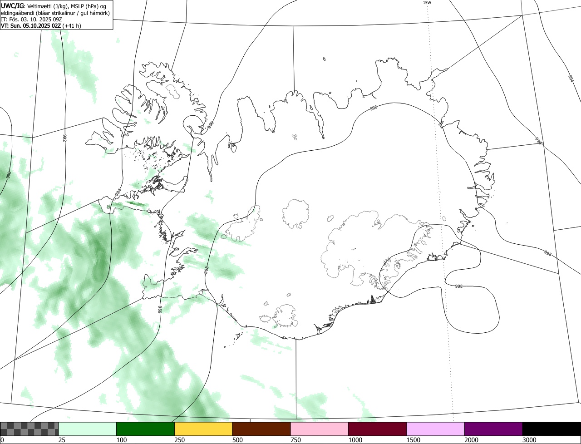The height and width of the screenshot is (444, 581).
Task: Select the brown 500–750 legend swatch
Action: pyautogui.click(x=261, y=429)
